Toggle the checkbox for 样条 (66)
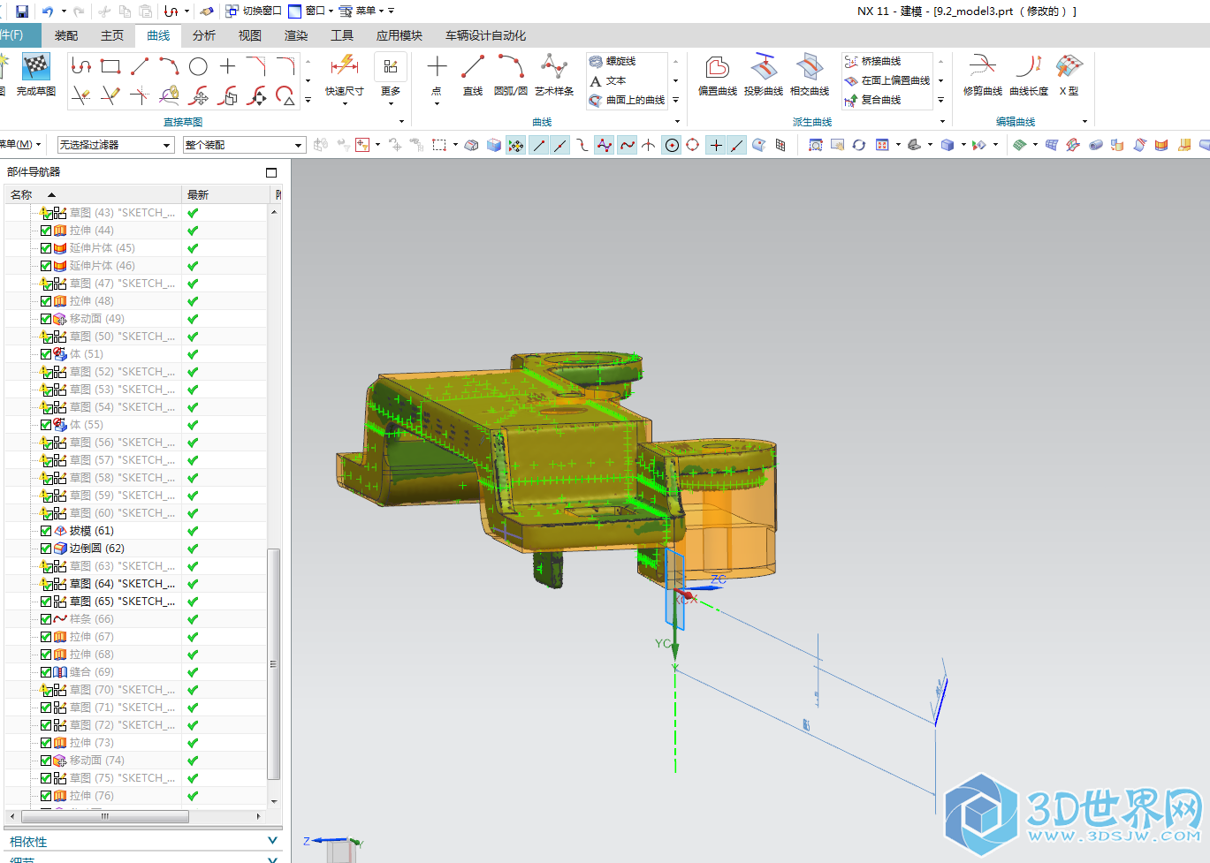This screenshot has width=1210, height=863. click(46, 619)
